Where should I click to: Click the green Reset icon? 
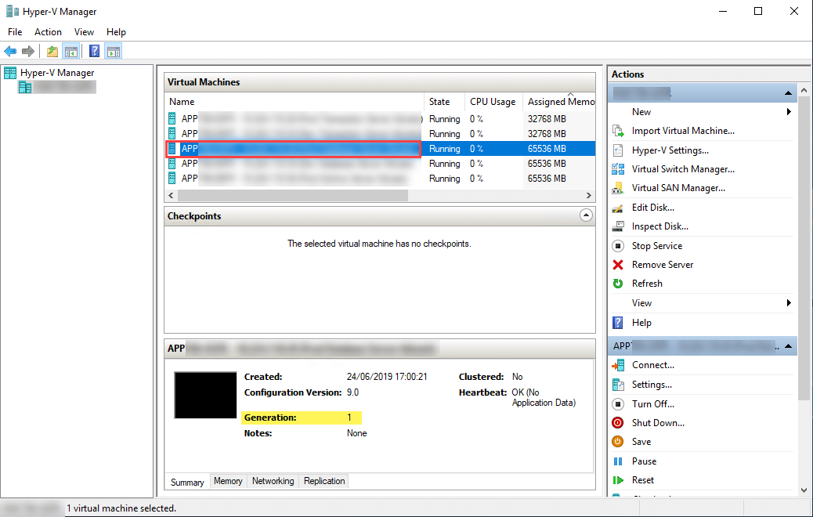(618, 480)
